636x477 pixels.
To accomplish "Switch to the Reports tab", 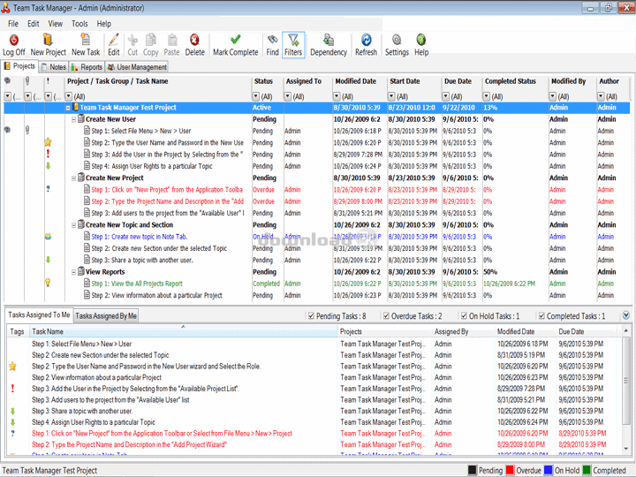I will 87,67.
